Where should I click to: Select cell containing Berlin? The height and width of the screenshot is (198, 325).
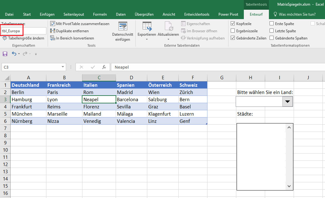coord(29,92)
